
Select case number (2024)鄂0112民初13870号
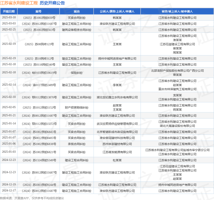[x=39, y=98]
